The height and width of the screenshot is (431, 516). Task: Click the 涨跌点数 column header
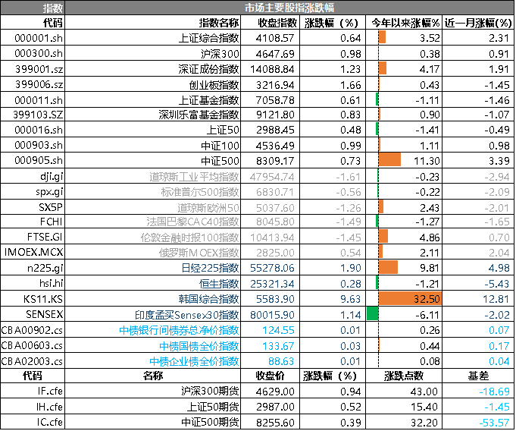tap(403, 376)
